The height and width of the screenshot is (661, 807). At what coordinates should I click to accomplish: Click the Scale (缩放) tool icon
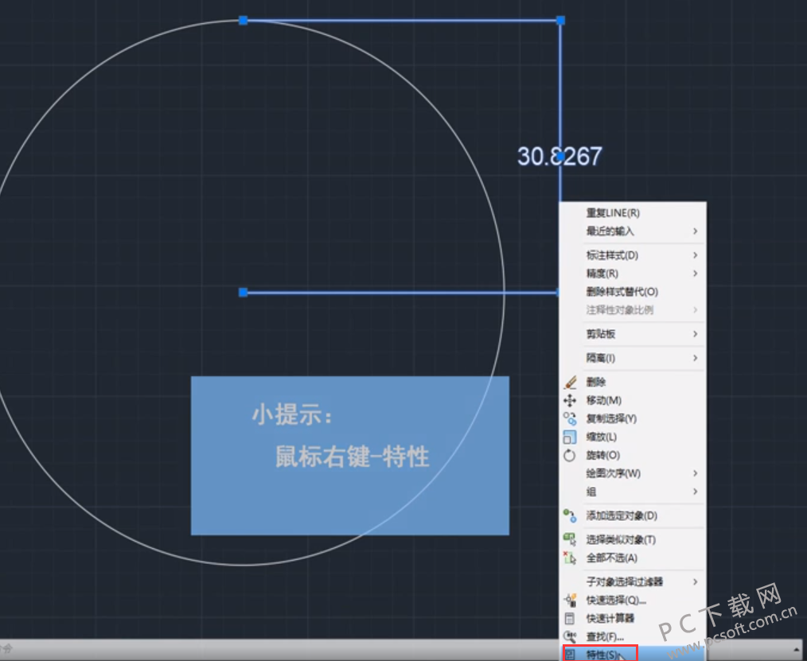570,437
